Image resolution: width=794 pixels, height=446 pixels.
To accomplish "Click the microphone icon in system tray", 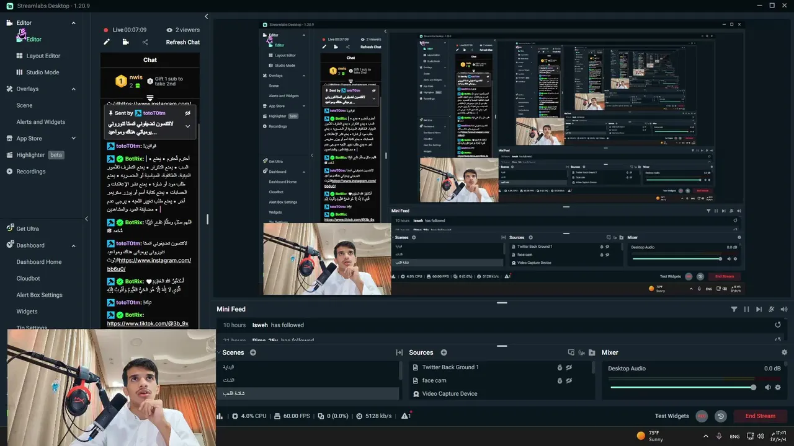I will pos(720,436).
